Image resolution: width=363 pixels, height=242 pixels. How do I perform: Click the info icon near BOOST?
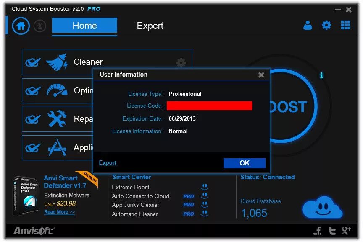coord(321,75)
